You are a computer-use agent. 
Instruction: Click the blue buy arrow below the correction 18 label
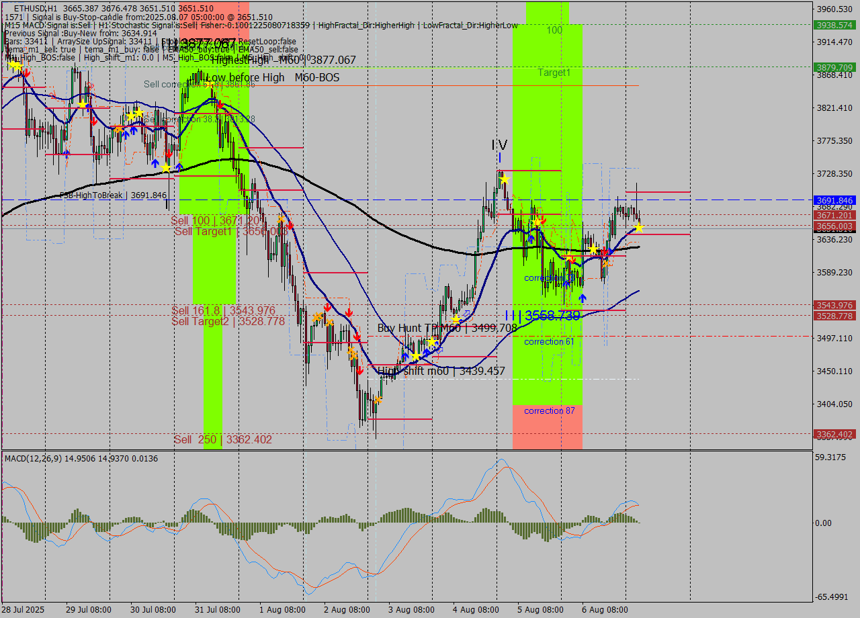(x=567, y=284)
